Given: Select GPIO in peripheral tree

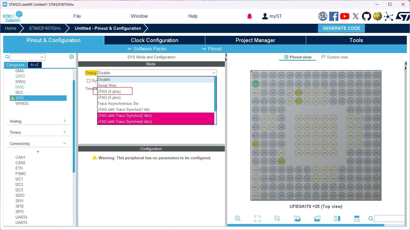Looking at the screenshot, I should [20, 76].
